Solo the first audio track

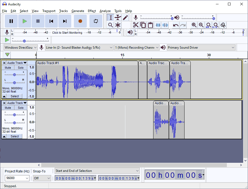pyautogui.click(x=21, y=68)
